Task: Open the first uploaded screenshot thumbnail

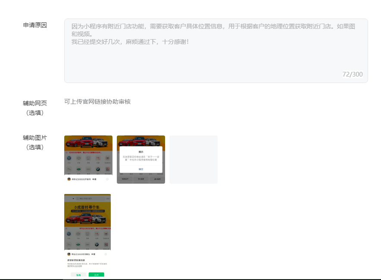Action: click(88, 160)
